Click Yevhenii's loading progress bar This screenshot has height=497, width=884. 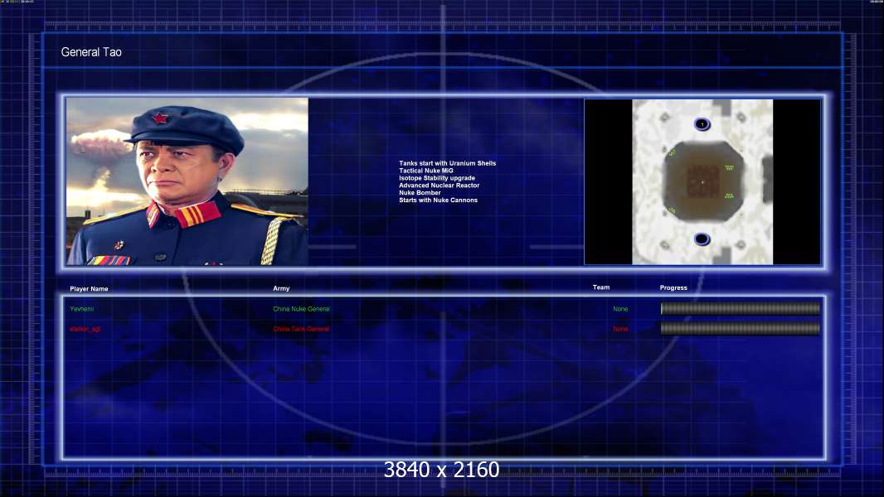741,308
